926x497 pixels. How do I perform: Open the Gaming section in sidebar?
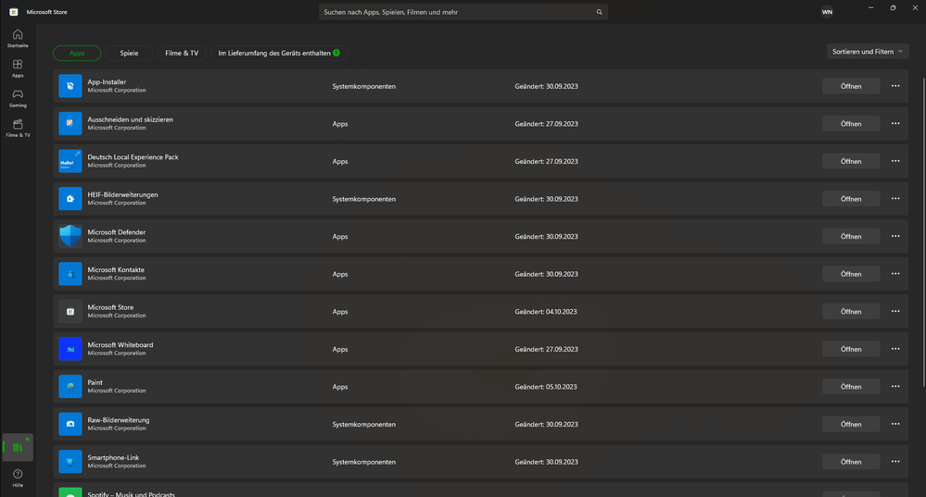[x=18, y=98]
